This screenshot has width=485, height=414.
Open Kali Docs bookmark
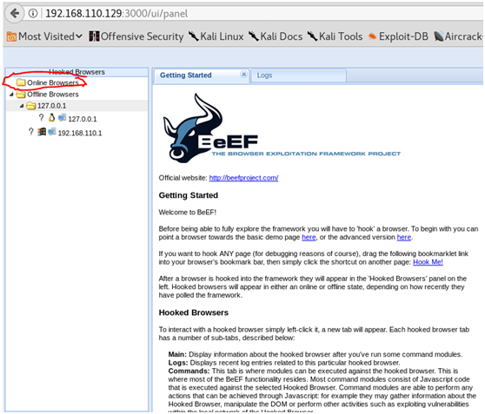tap(276, 36)
